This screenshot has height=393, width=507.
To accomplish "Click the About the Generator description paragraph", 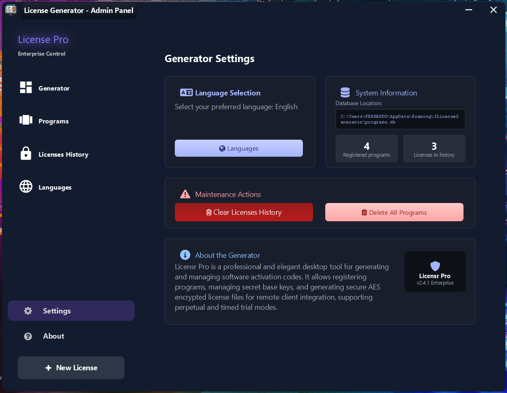I will pos(282,287).
